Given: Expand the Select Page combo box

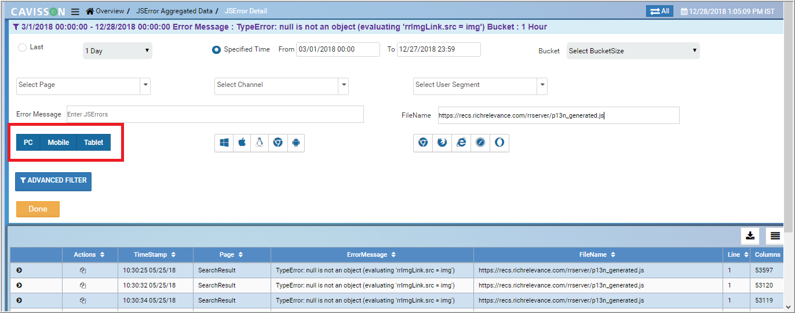Looking at the screenshot, I should click(145, 86).
